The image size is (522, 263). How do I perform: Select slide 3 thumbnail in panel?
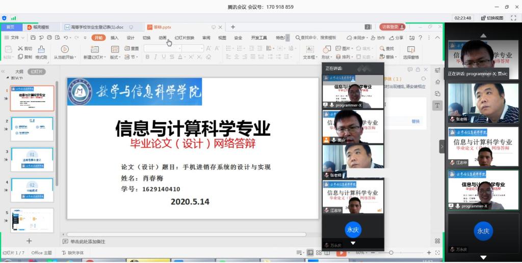[x=32, y=159]
